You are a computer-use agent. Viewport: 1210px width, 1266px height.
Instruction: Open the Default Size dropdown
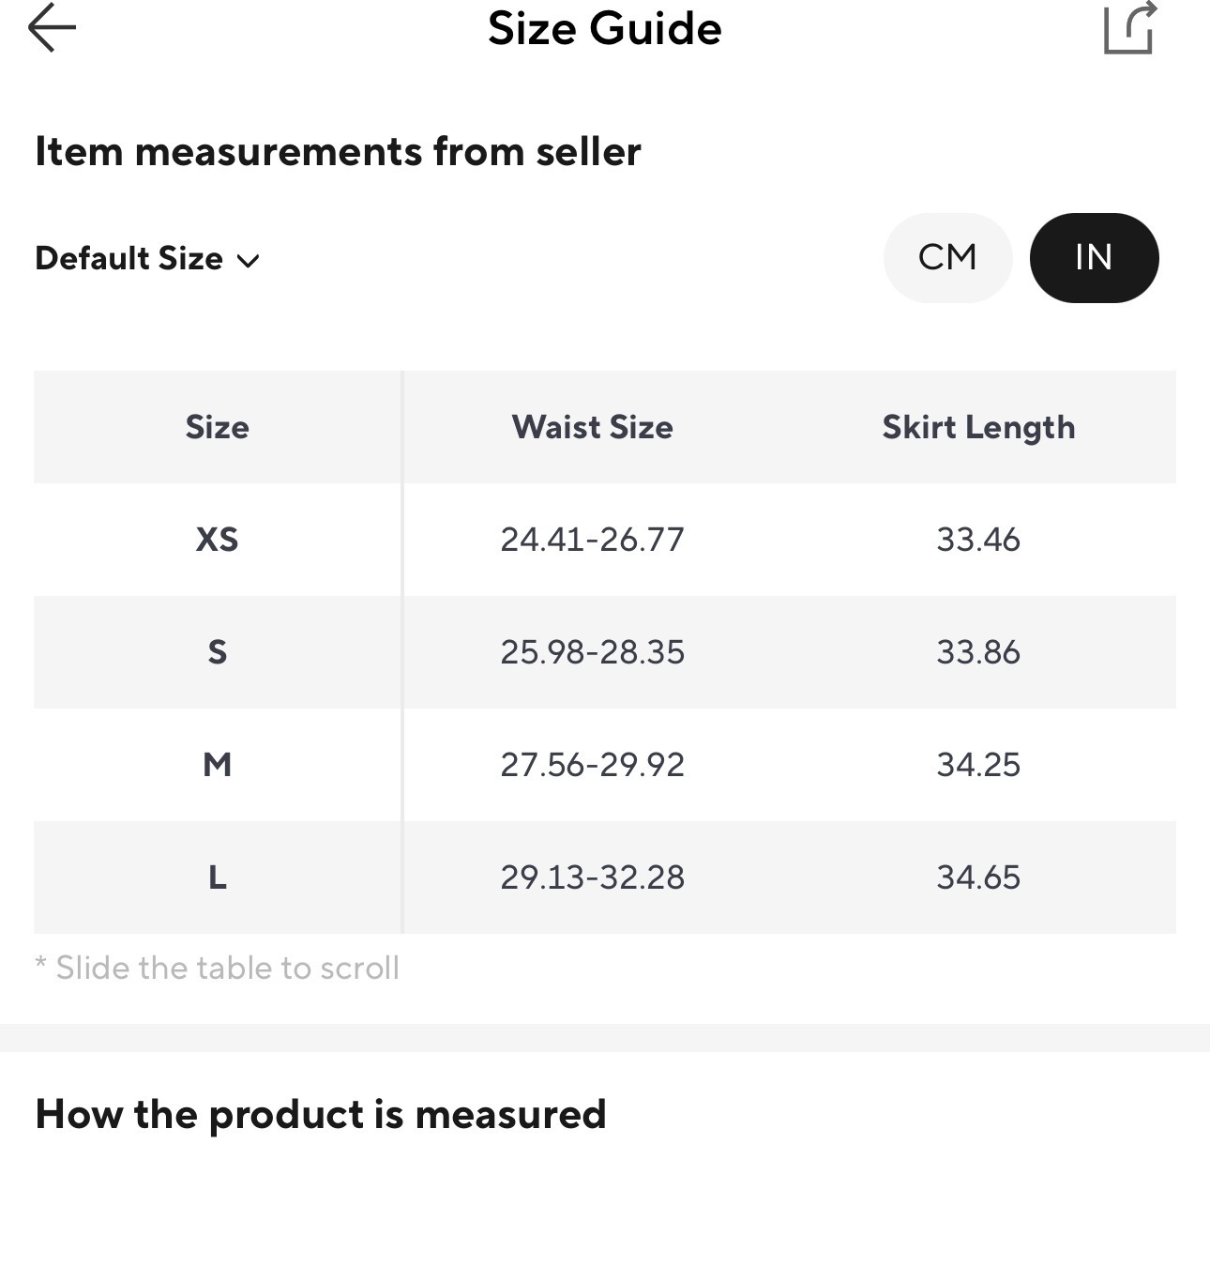(129, 258)
